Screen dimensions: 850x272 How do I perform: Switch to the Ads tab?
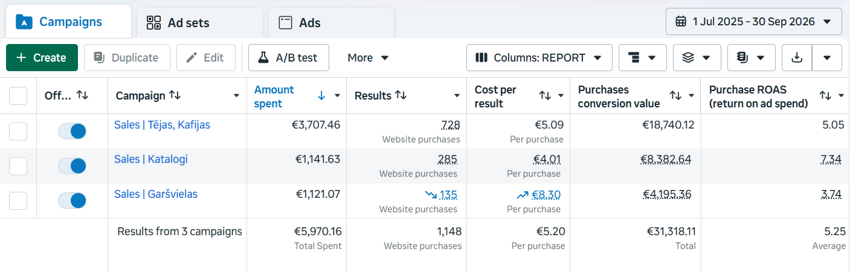(x=331, y=23)
